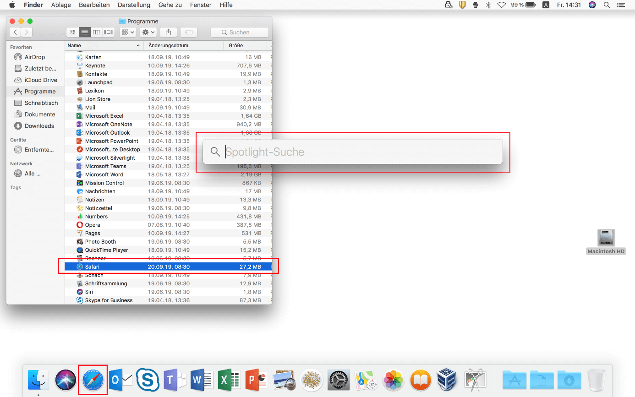This screenshot has height=397, width=635.
Task: Launch Siri from the Dock
Action: 66,380
